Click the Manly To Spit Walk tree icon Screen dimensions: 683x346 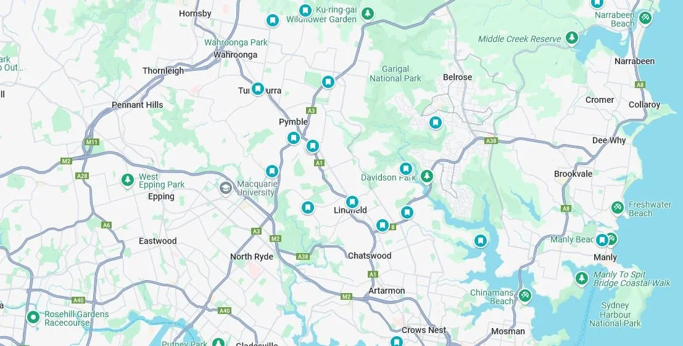coord(581,278)
